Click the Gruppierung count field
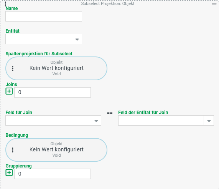219x189 pixels. coord(53,174)
